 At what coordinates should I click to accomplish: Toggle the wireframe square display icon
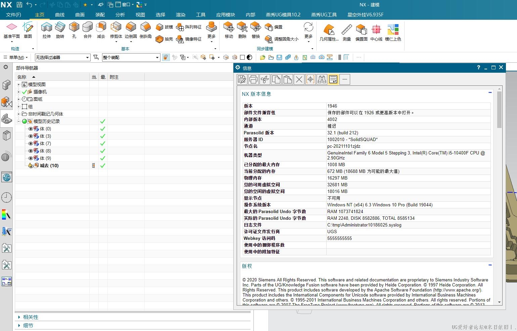click(x=242, y=57)
